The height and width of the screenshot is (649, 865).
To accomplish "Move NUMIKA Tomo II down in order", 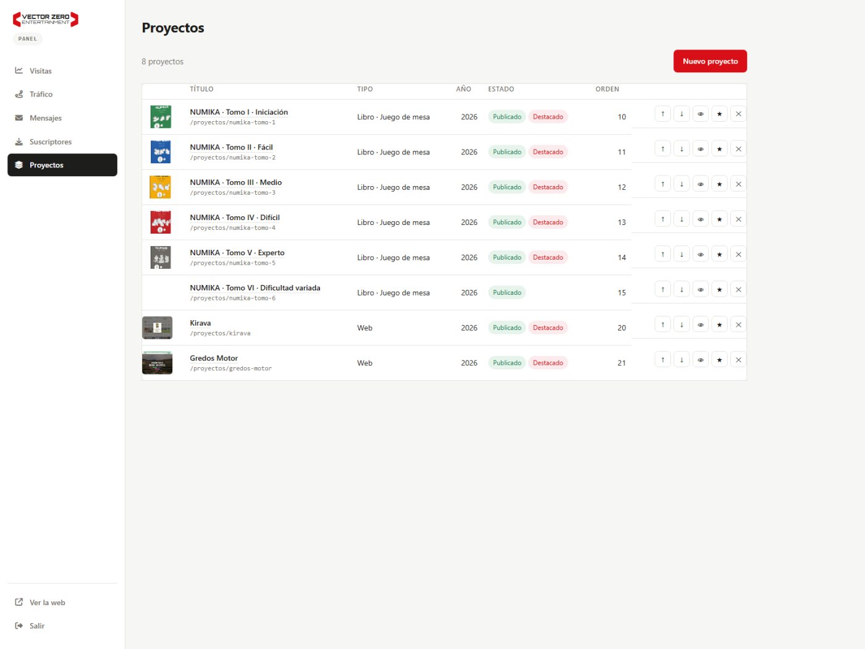I will (681, 149).
